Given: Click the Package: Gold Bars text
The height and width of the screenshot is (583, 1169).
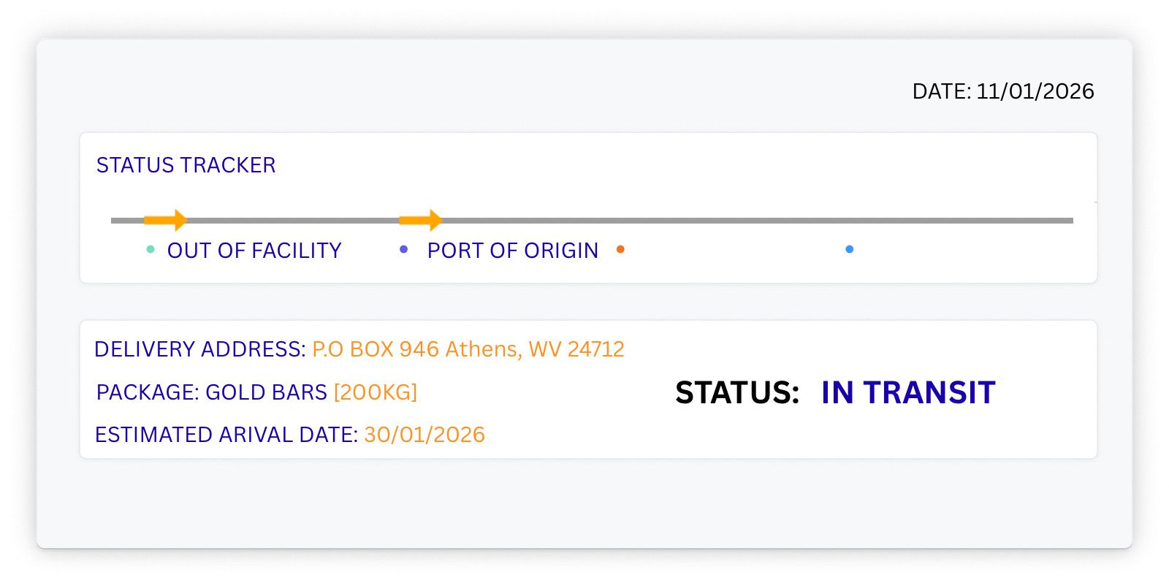Looking at the screenshot, I should click(211, 392).
